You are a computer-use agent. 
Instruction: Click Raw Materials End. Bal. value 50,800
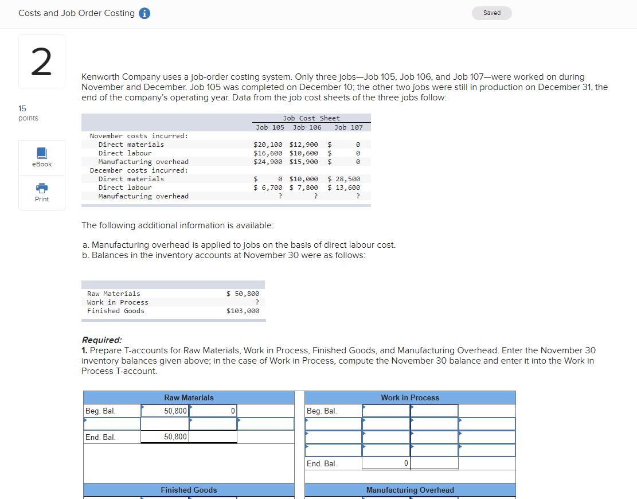[x=165, y=437]
